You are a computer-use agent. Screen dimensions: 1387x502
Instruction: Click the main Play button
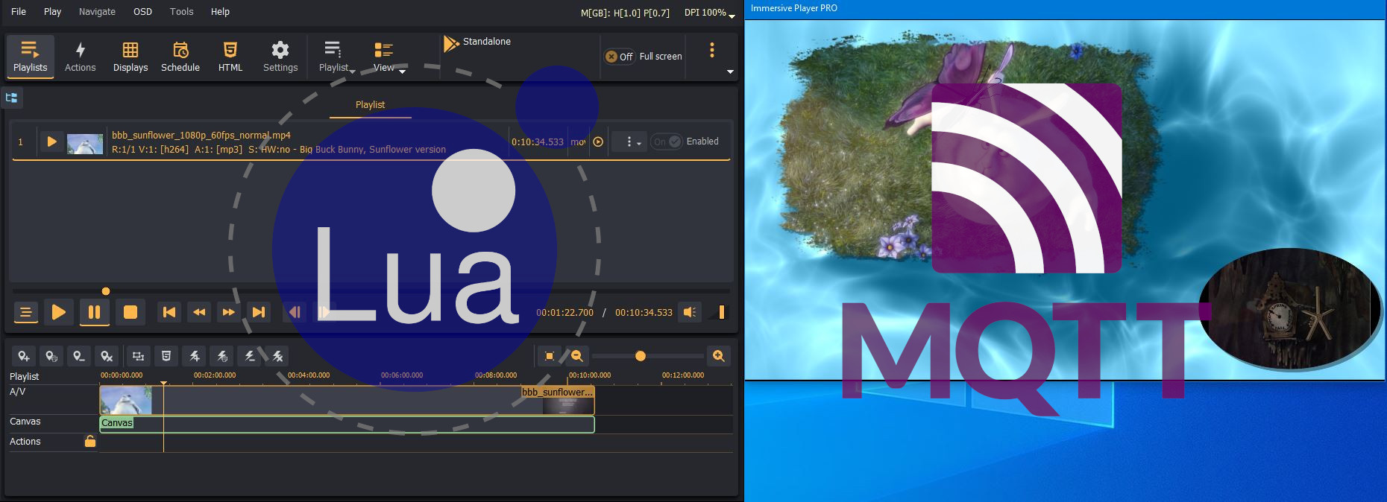point(58,312)
